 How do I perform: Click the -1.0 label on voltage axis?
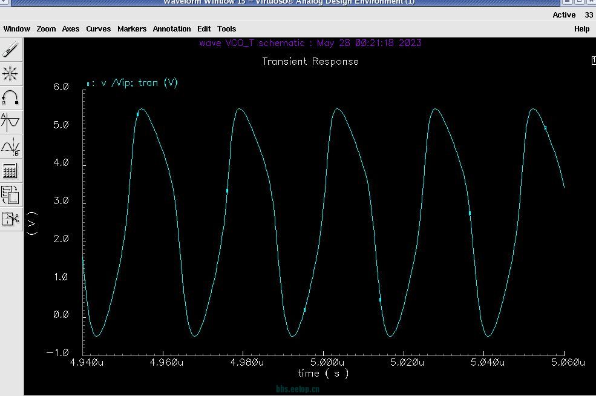coord(57,352)
